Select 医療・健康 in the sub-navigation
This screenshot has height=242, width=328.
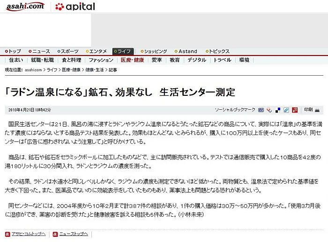click(132, 60)
